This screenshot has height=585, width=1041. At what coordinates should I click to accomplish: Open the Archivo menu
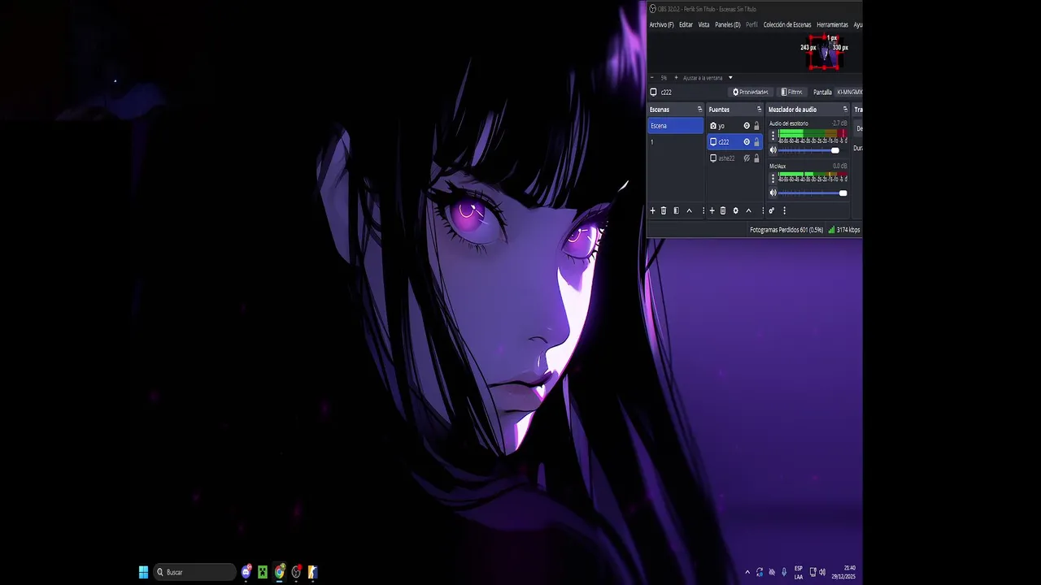(x=661, y=25)
